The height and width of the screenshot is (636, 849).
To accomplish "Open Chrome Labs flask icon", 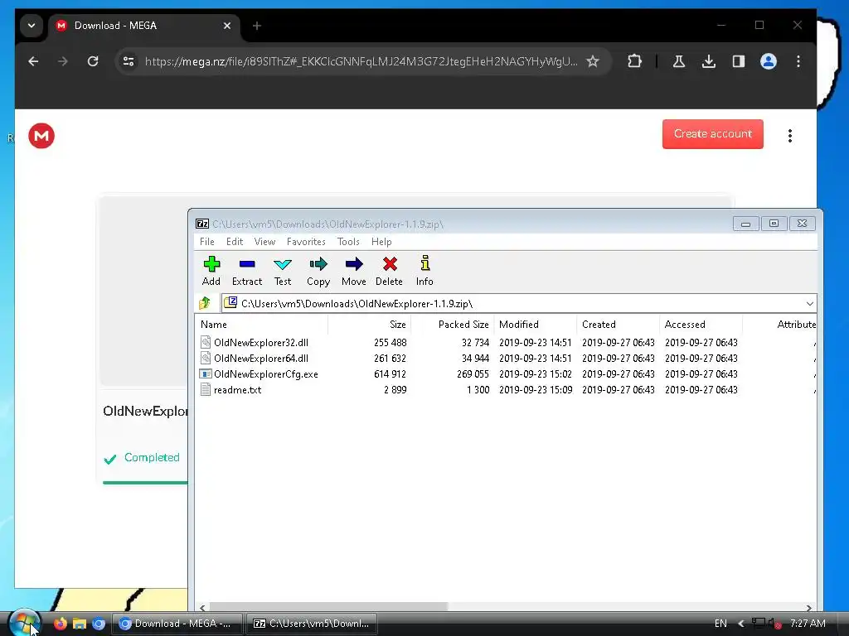I will click(x=678, y=61).
